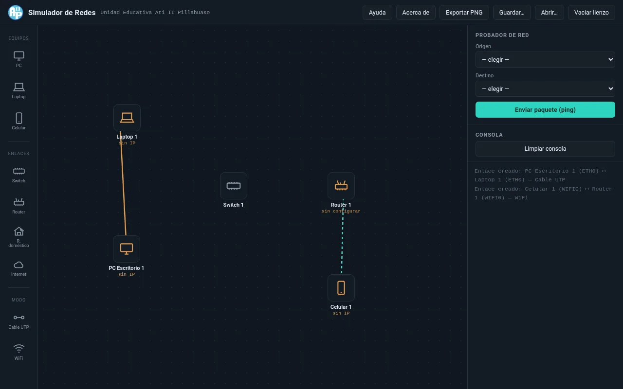Click the Abrir… button
623x389 pixels.
549,13
